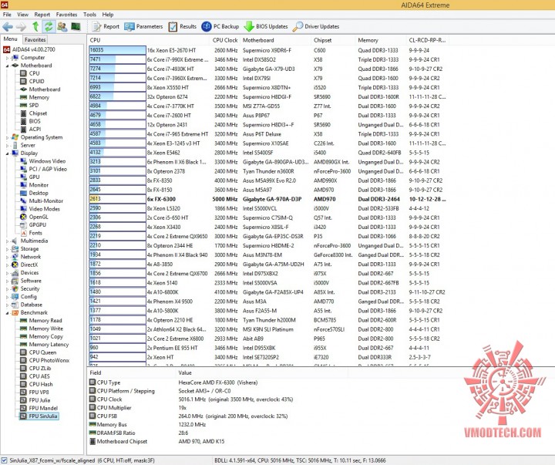Click the Results toolbar button
Image resolution: width=555 pixels, height=465 pixels.
[182, 26]
